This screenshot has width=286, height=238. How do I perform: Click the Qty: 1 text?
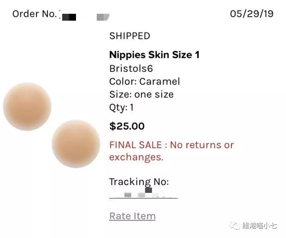pos(121,107)
